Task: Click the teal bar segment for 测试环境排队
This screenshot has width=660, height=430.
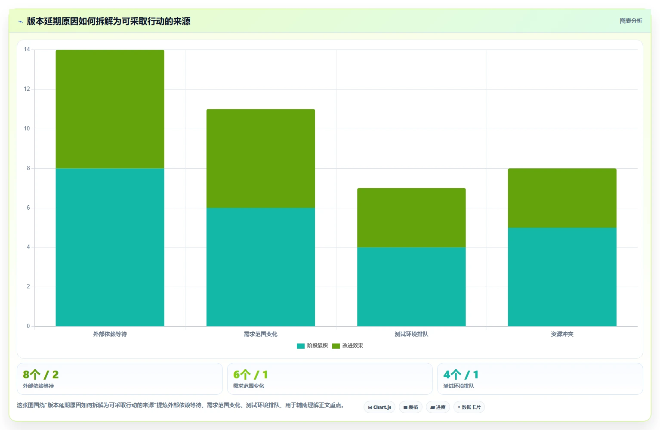Action: pyautogui.click(x=411, y=287)
